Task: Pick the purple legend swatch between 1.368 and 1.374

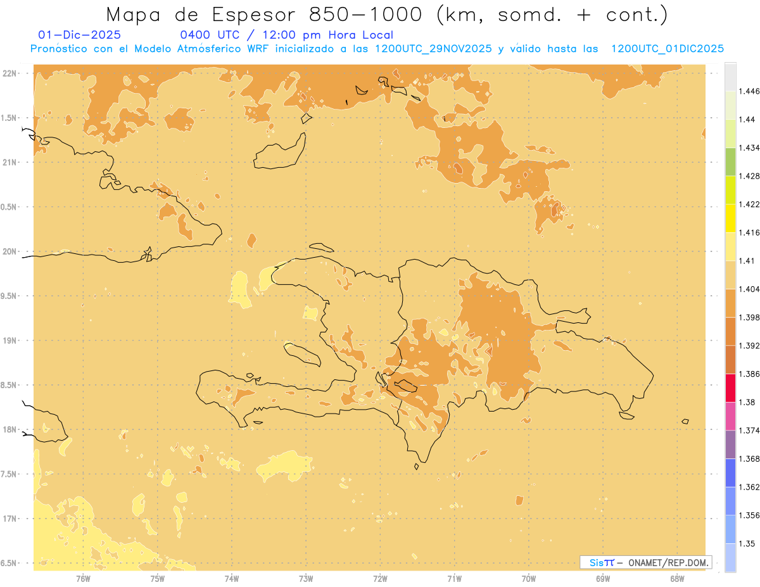Action: click(730, 444)
